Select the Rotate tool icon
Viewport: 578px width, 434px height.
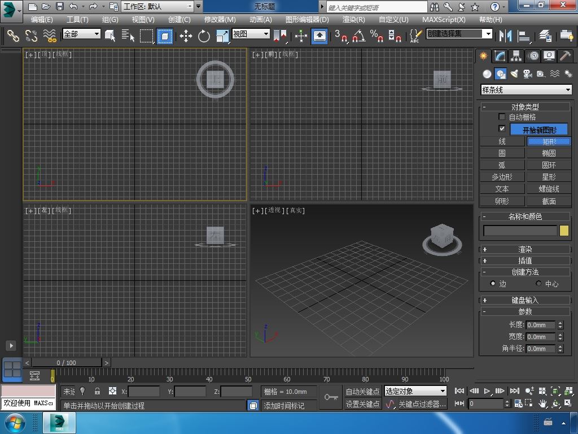(204, 36)
